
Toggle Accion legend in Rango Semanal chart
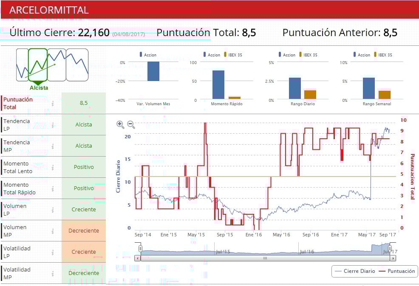(362, 55)
